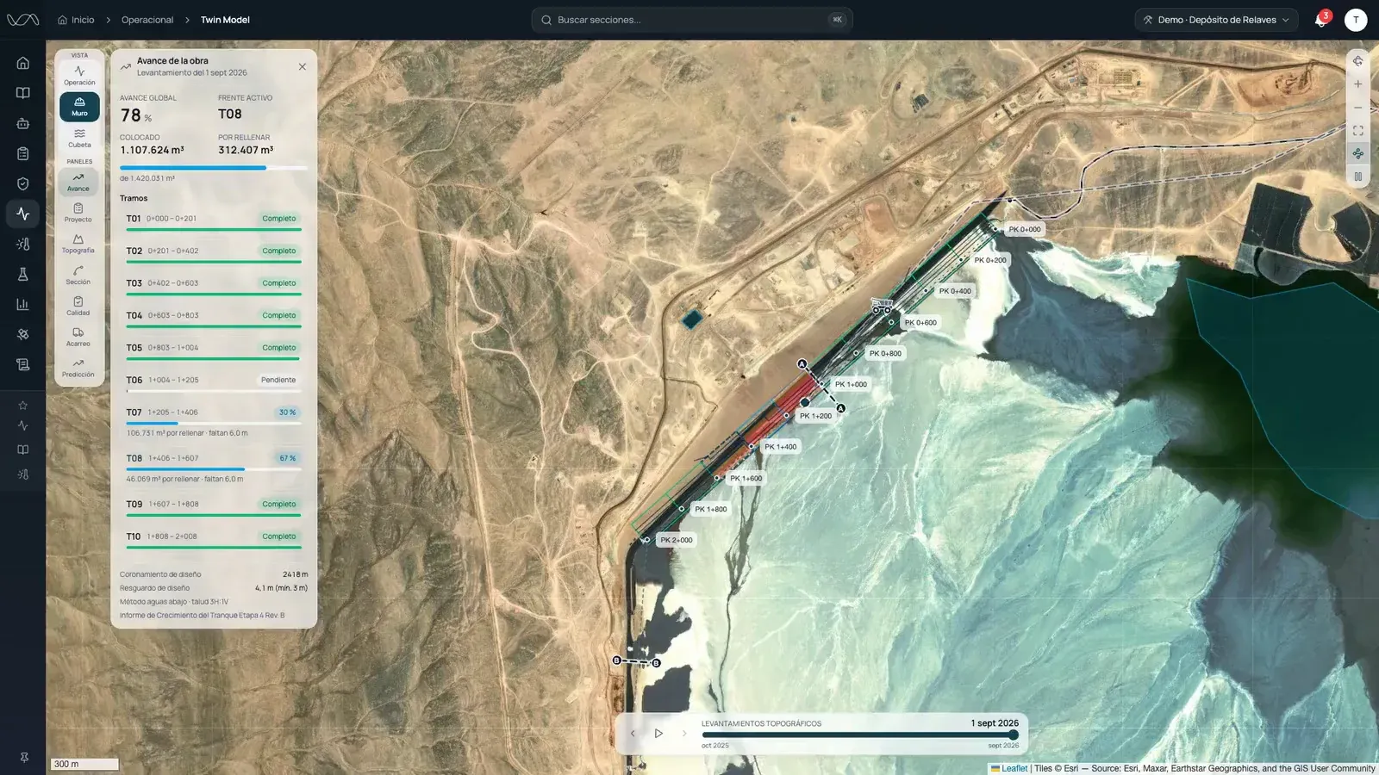Toggle the nodes layer button on the map
Image resolution: width=1379 pixels, height=775 pixels.
click(1357, 153)
